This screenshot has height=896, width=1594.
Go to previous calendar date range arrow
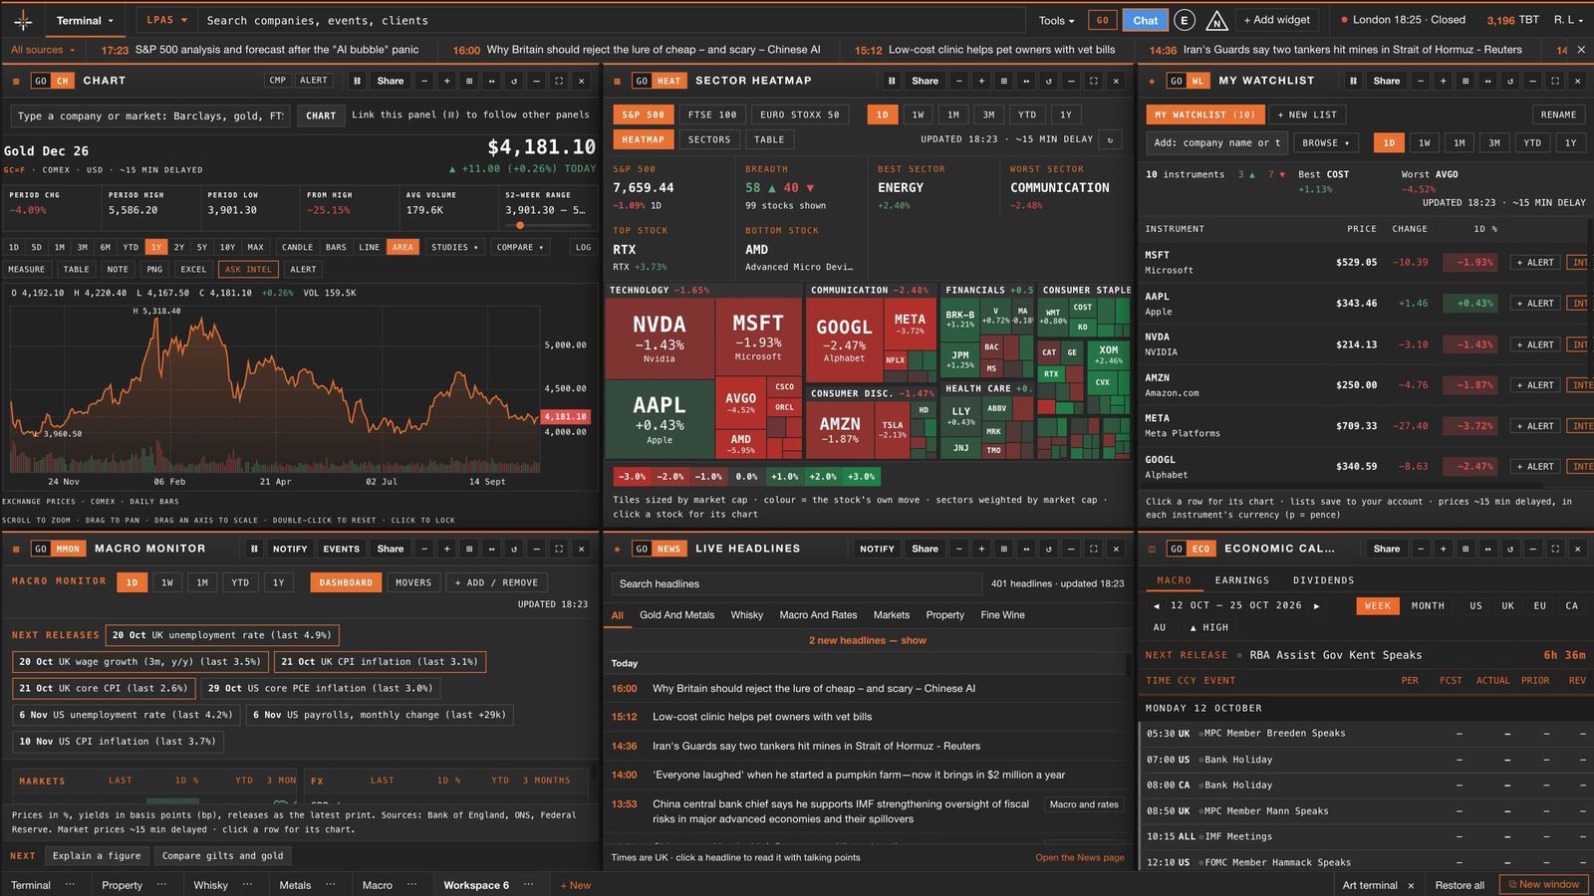click(x=1156, y=605)
